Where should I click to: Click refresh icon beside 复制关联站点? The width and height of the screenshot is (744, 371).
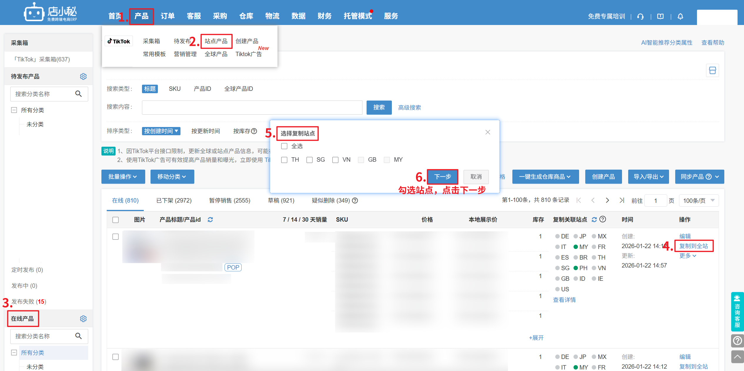coord(594,220)
